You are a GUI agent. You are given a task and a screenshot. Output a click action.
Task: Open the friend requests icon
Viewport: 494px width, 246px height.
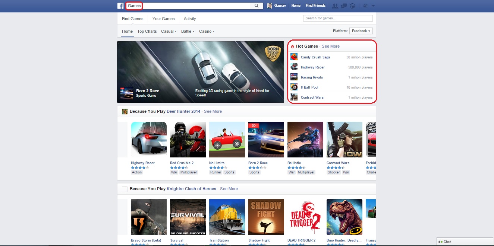(x=335, y=6)
